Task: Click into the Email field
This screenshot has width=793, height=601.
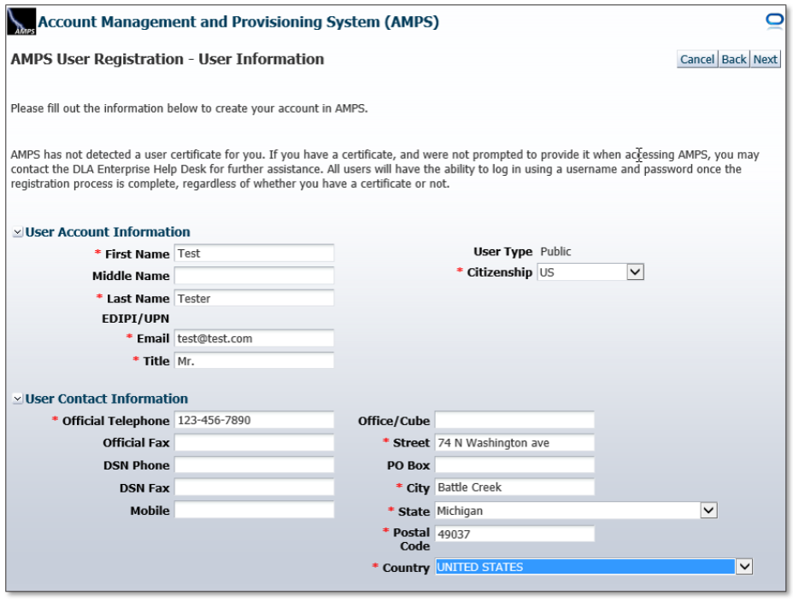Action: pos(254,338)
